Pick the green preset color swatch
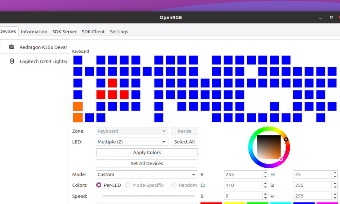340x204 pixels. (x=258, y=203)
